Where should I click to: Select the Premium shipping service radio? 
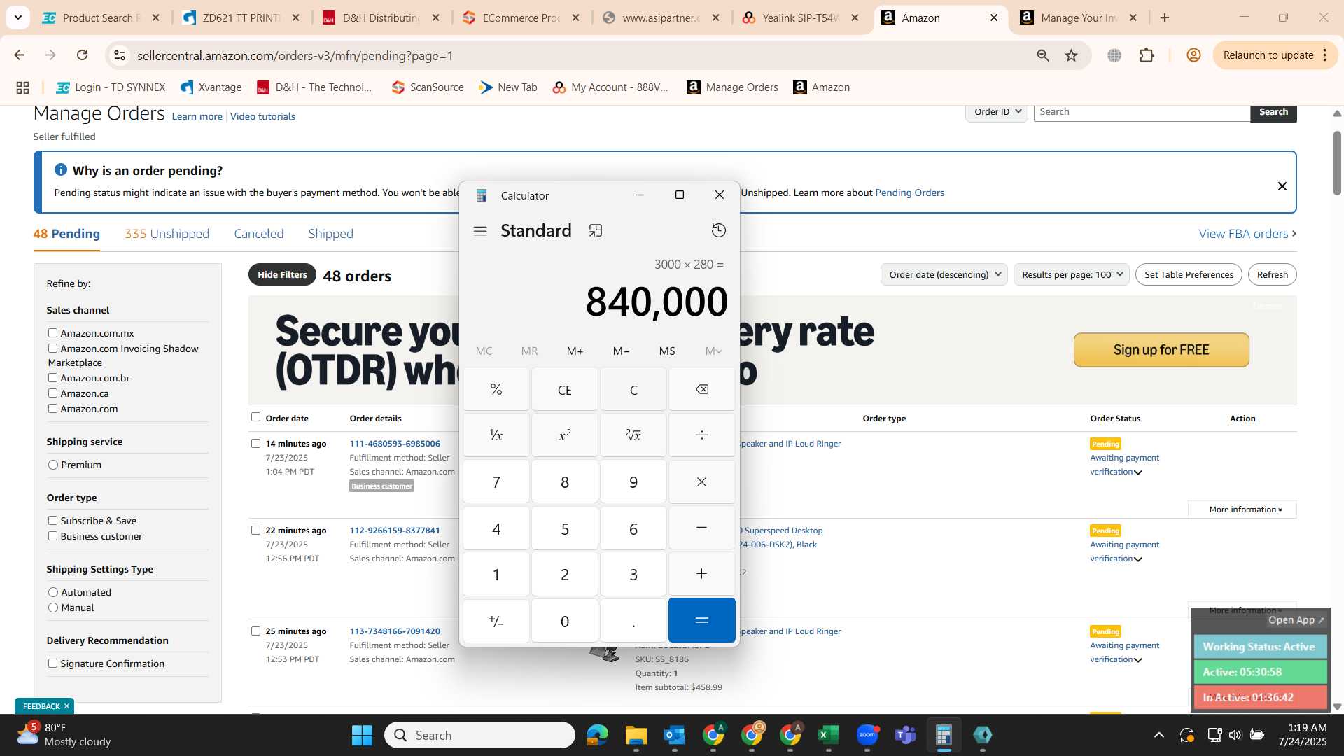[53, 465]
